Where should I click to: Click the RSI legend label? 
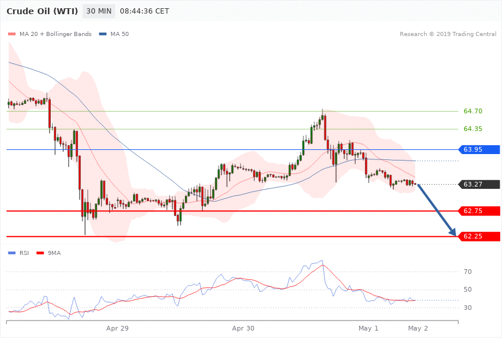point(24,253)
